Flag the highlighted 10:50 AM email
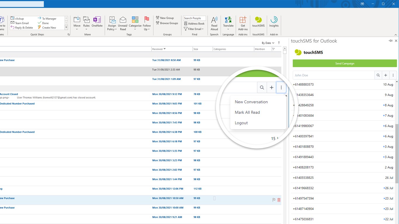399x224 pixels. 274,200
